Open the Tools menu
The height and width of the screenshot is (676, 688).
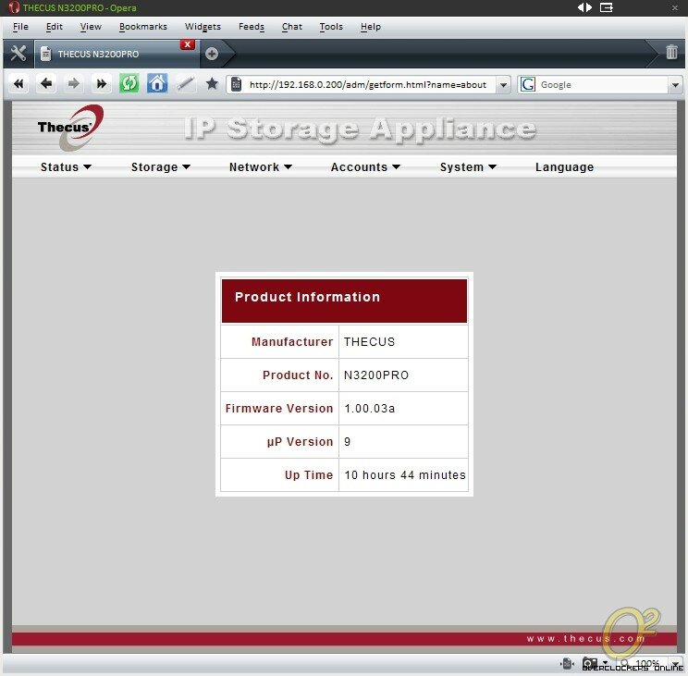coord(331,27)
